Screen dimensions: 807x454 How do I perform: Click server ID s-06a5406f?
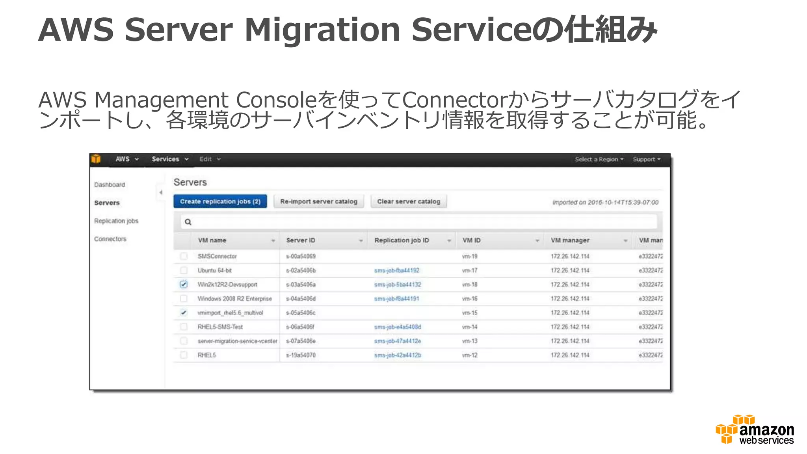point(300,327)
